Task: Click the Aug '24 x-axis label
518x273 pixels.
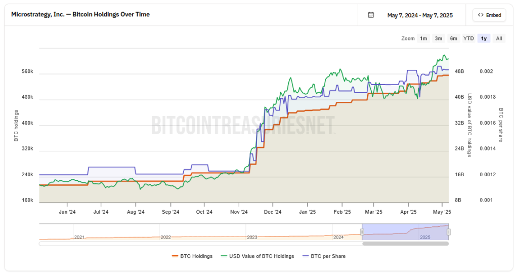Action: point(136,212)
